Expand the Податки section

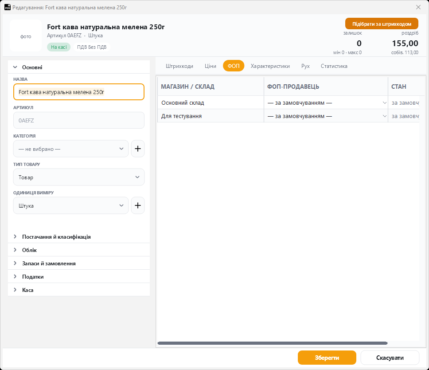79,276
